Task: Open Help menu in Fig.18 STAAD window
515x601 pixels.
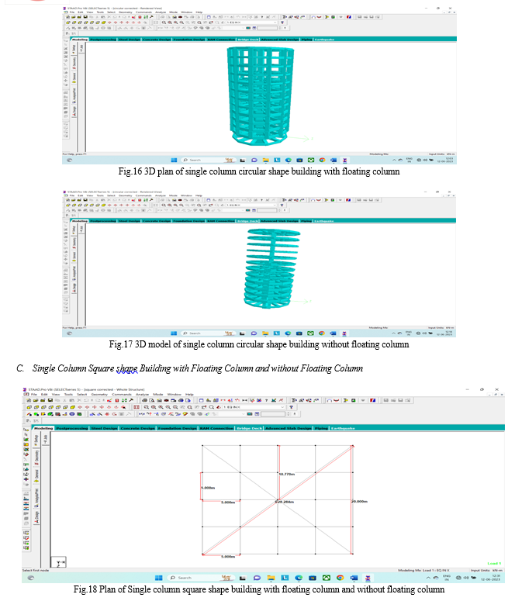Action: coord(189,394)
